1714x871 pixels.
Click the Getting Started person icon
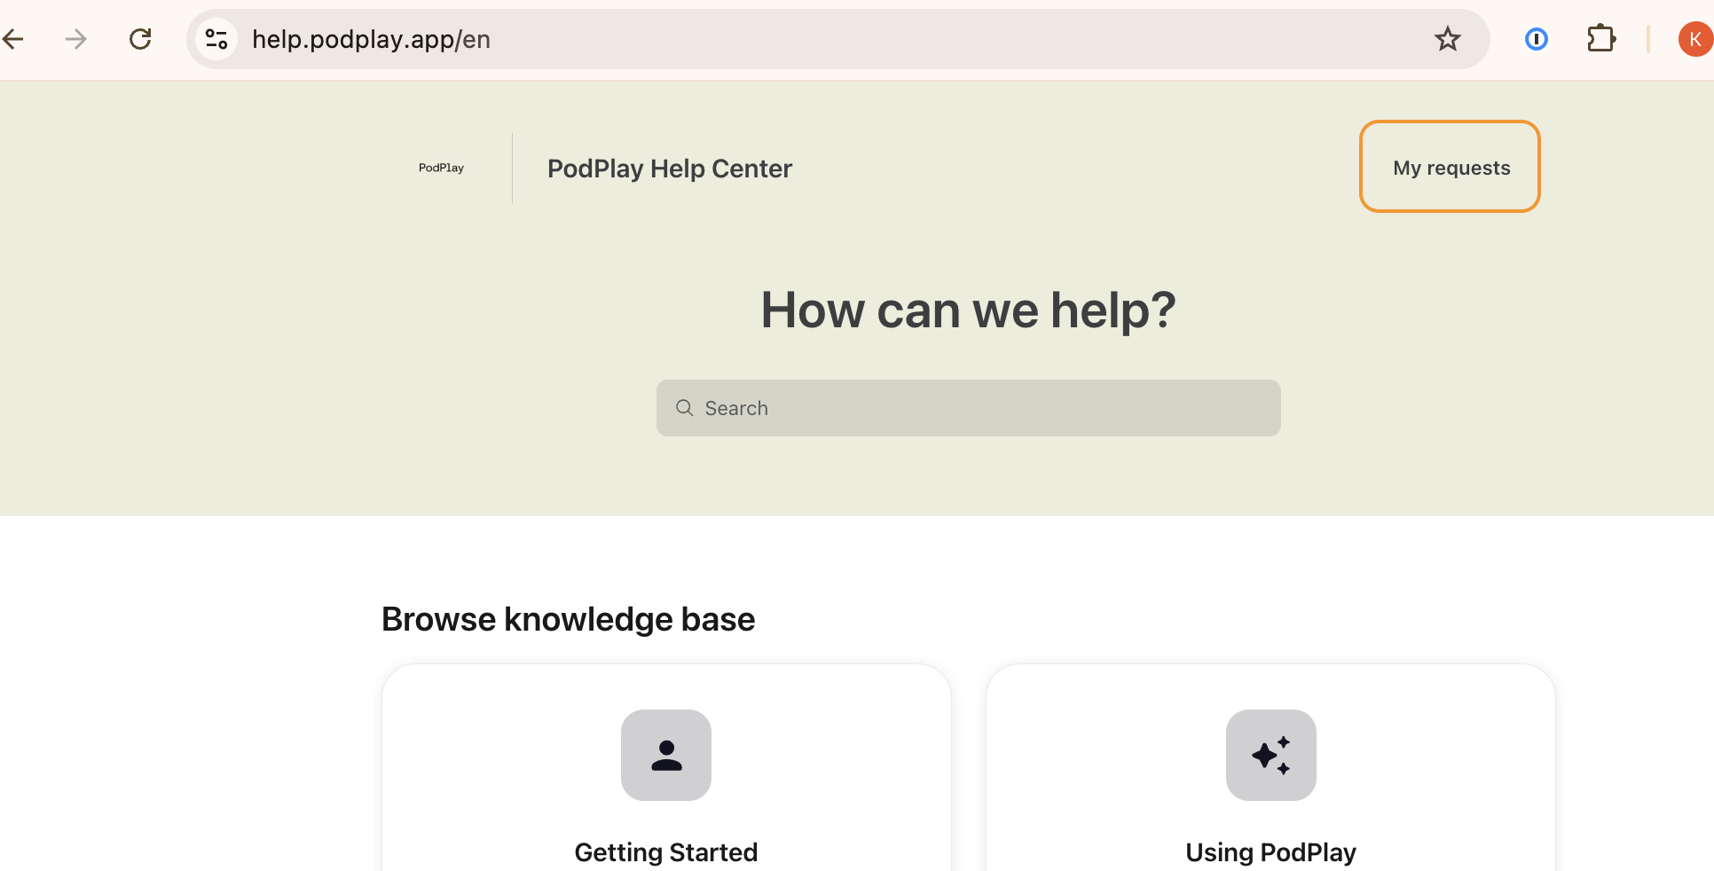pyautogui.click(x=666, y=755)
